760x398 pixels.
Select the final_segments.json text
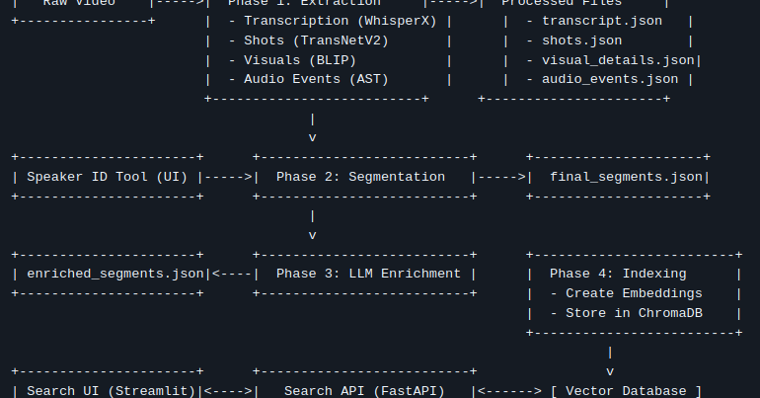coord(626,177)
